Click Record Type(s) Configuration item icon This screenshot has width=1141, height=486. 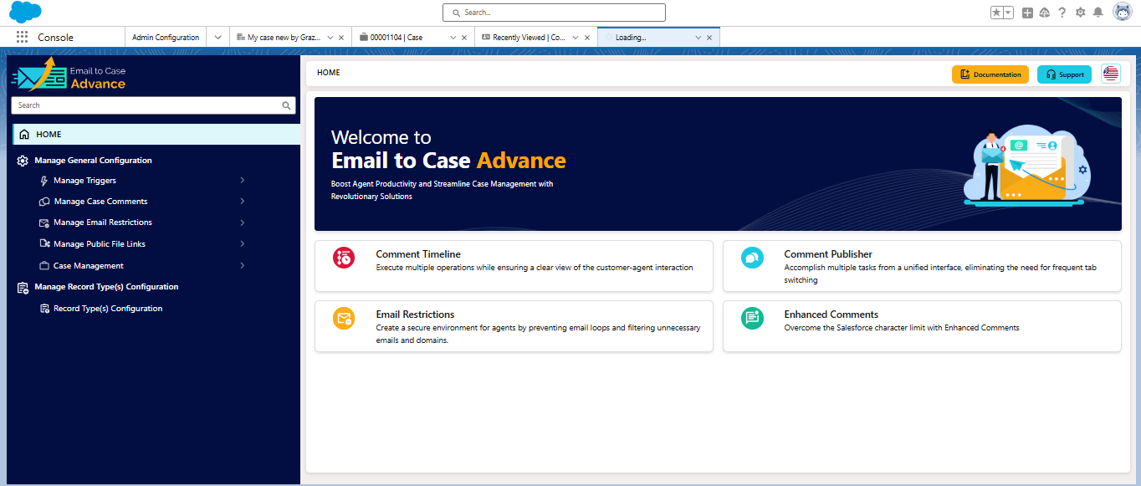(45, 309)
